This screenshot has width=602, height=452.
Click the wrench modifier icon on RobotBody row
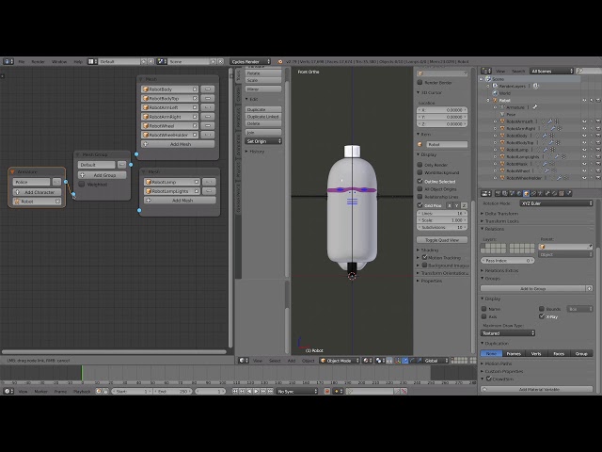[x=545, y=136]
